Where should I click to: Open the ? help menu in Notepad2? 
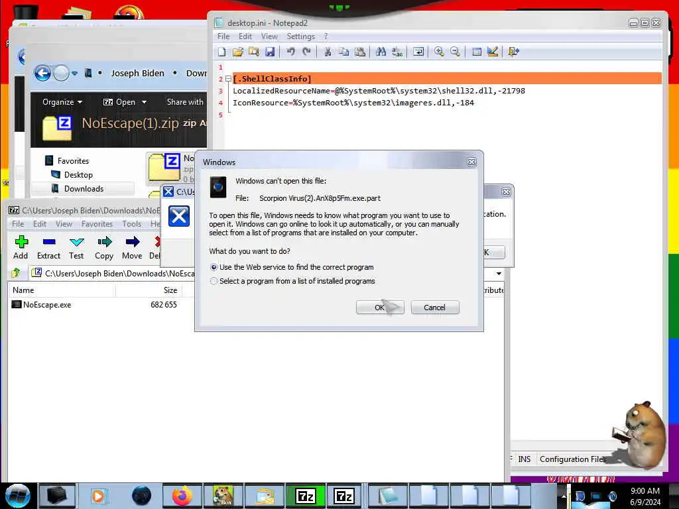click(x=326, y=36)
